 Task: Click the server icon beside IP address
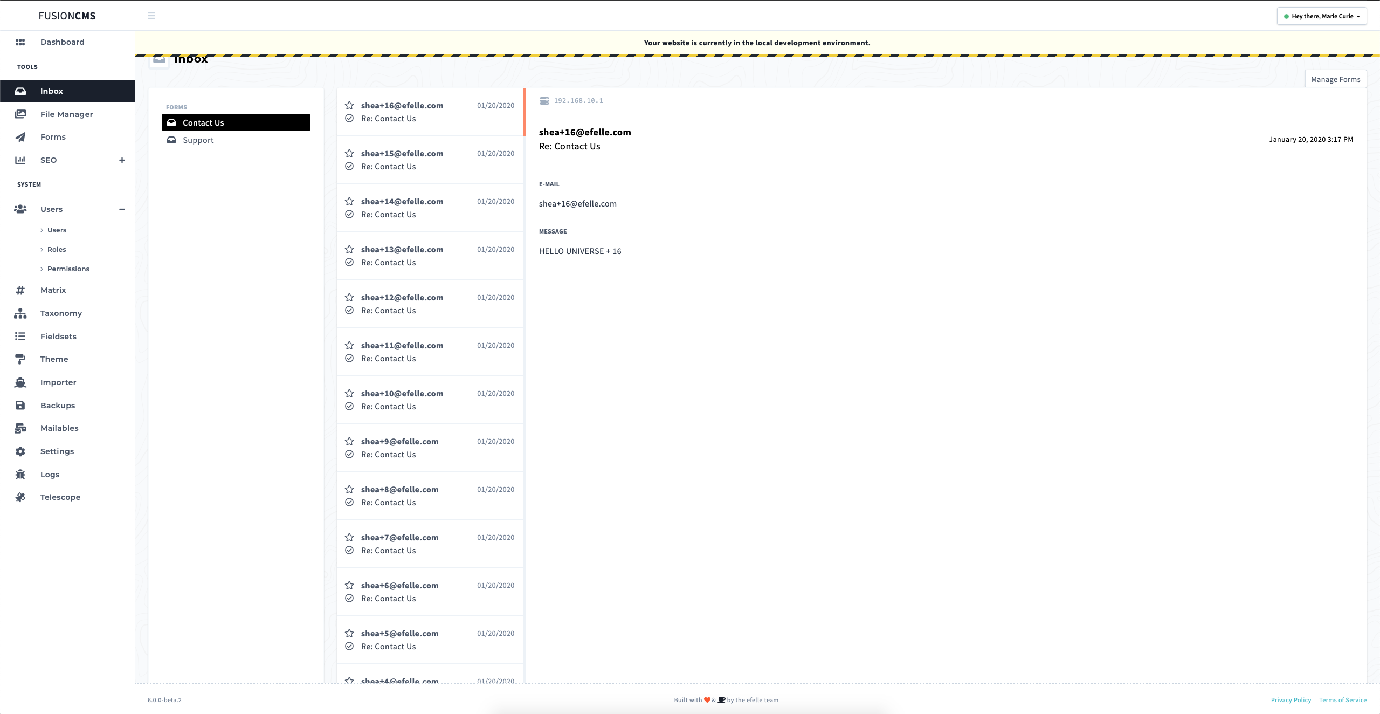(544, 101)
